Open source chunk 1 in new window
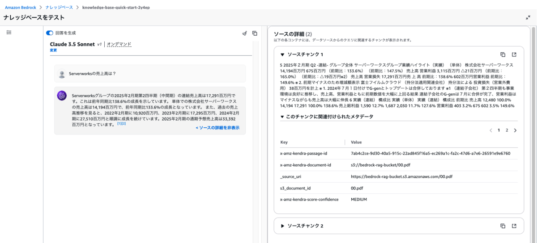The image size is (537, 243). click(514, 54)
